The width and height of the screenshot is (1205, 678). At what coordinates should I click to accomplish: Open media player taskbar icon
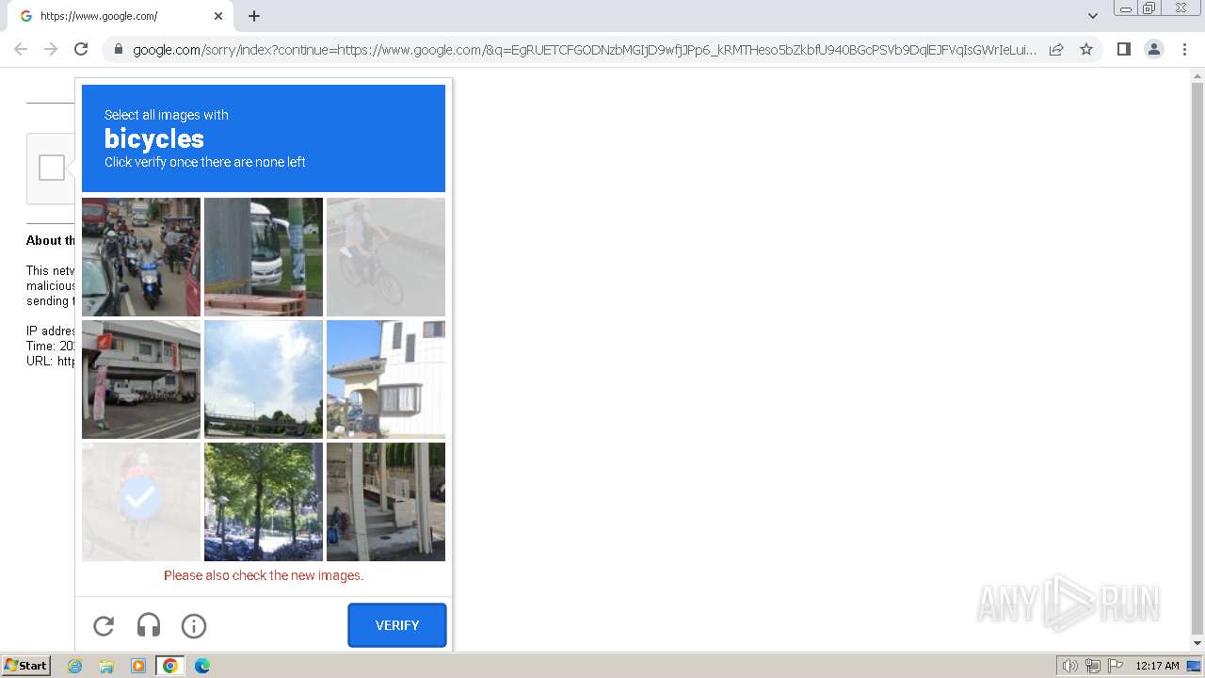point(138,666)
